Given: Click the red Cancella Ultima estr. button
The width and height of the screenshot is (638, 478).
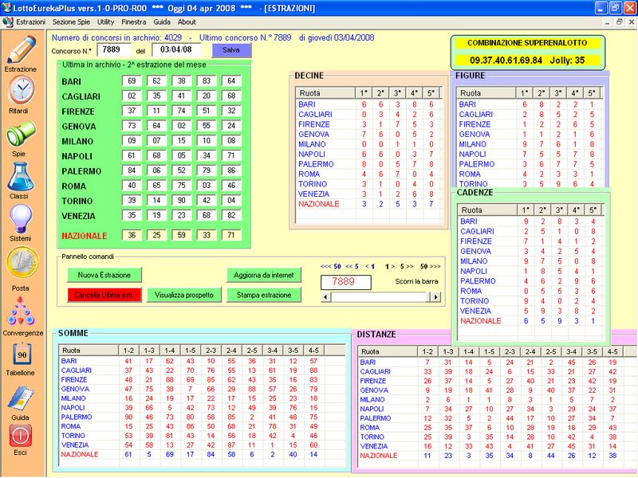Looking at the screenshot, I should tap(104, 295).
